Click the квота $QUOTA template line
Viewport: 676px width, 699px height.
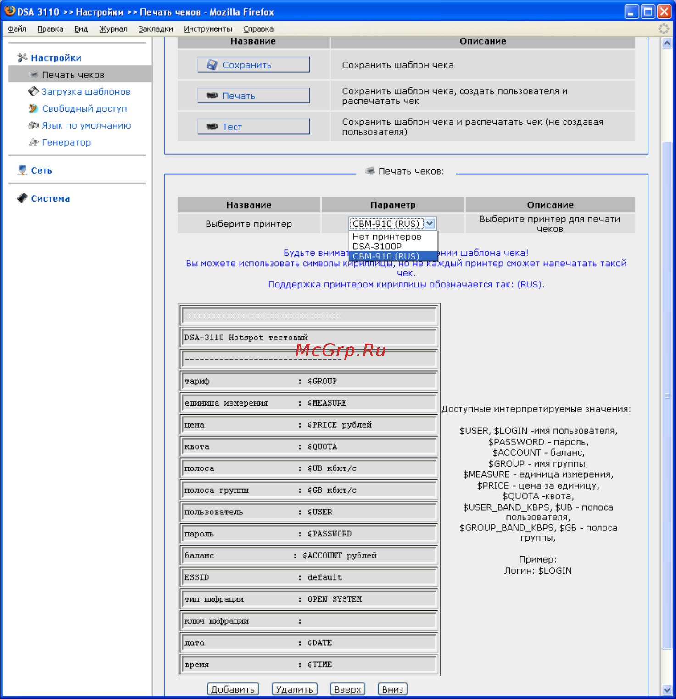tap(309, 446)
